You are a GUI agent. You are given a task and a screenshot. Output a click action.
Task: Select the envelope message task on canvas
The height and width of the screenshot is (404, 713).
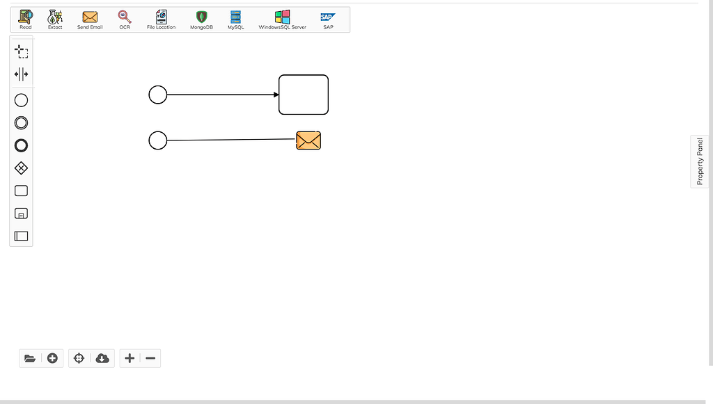click(x=308, y=140)
